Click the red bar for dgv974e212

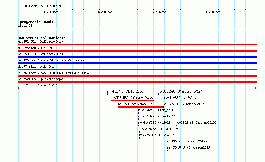137,69
